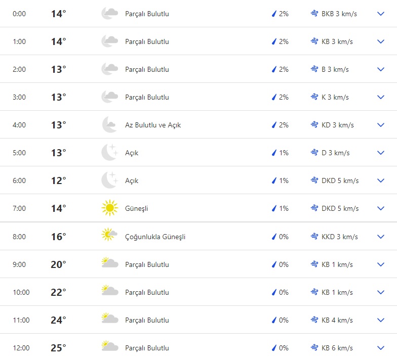This screenshot has width=397, height=361.
Task: Click the partly cloudy night icon at 0:00
Action: coord(109,14)
